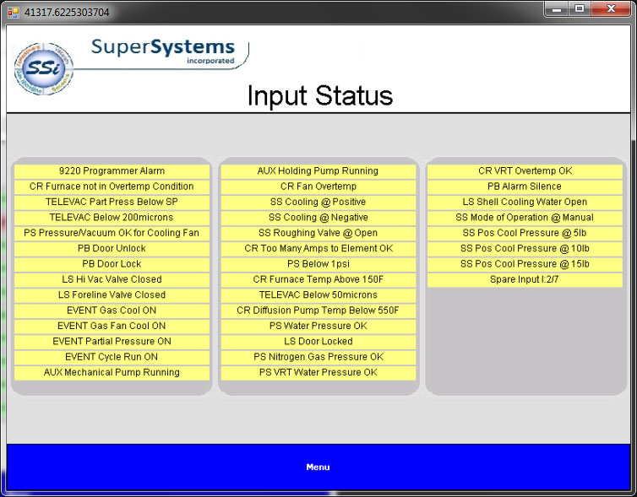Select CR VRT Overtemp OK indicator

click(x=525, y=171)
